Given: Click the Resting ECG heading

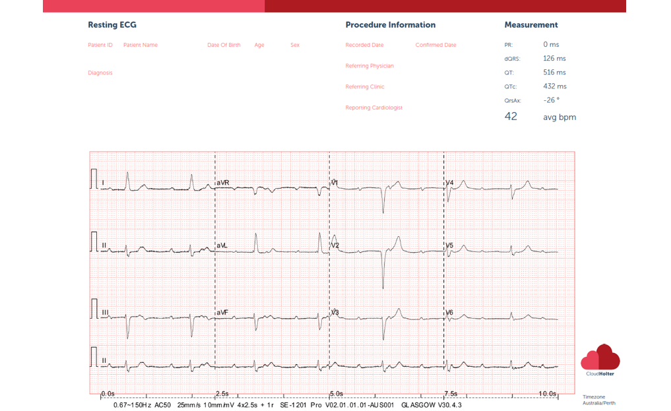Looking at the screenshot, I should tap(112, 25).
